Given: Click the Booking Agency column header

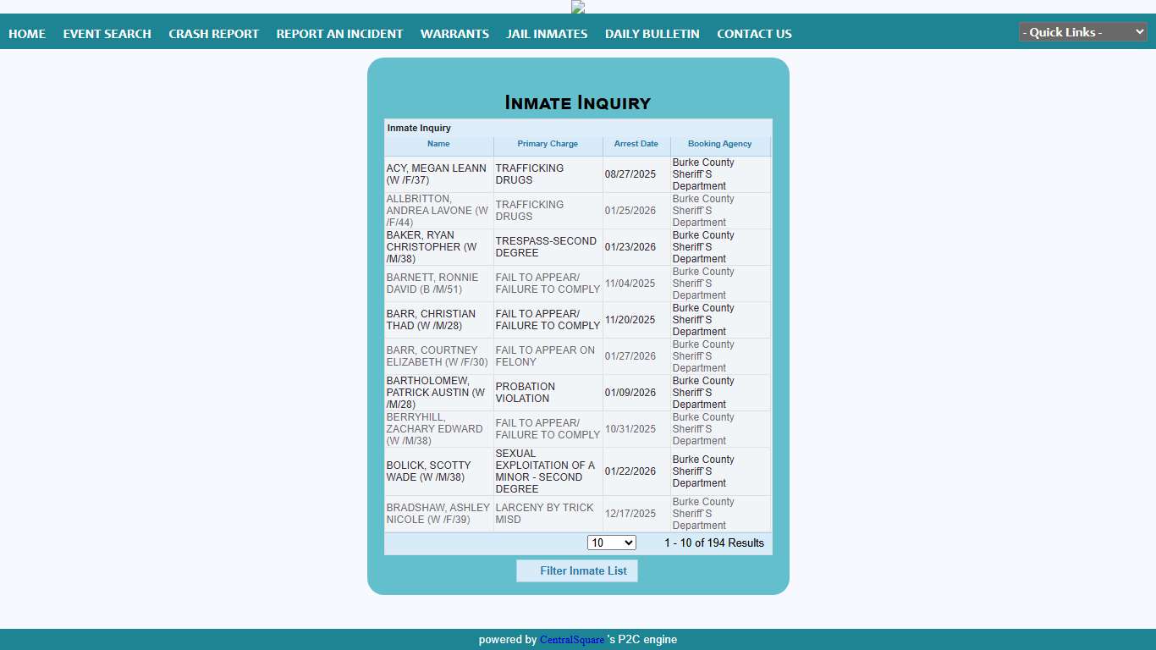Looking at the screenshot, I should pos(719,144).
